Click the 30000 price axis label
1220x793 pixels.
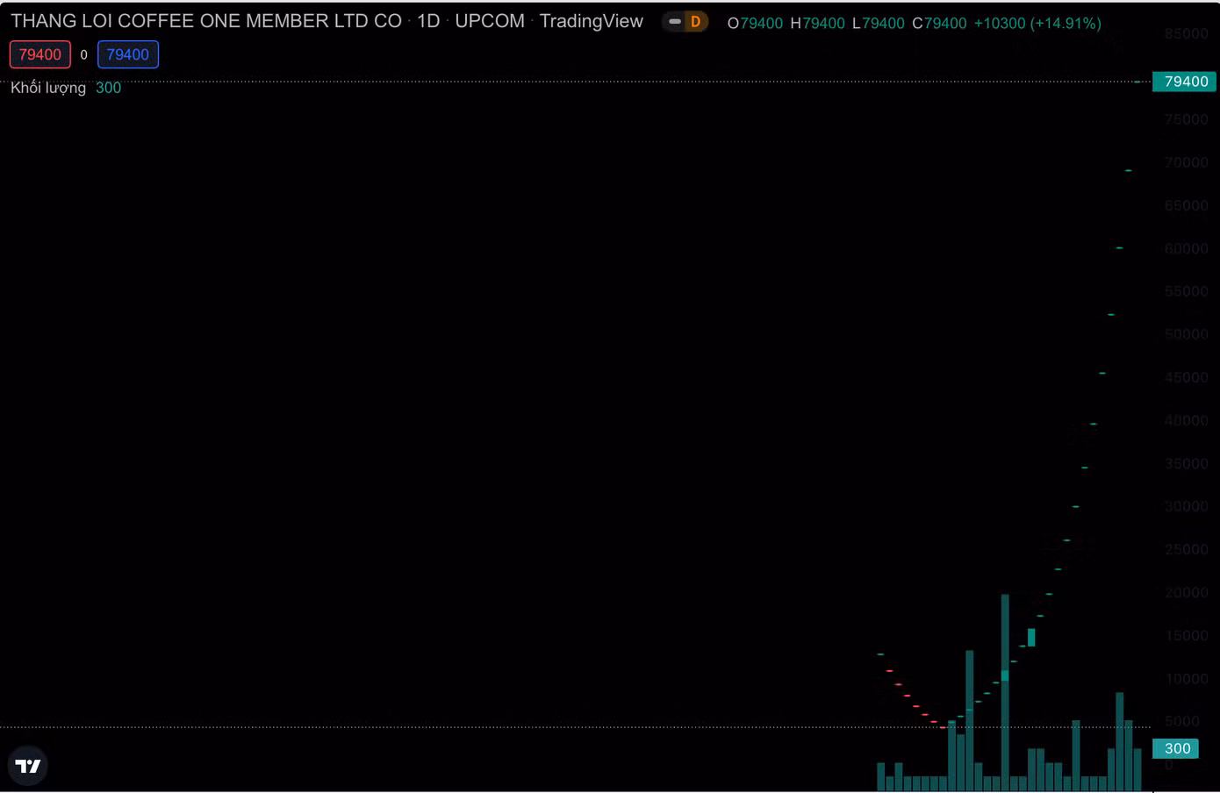pos(1186,506)
